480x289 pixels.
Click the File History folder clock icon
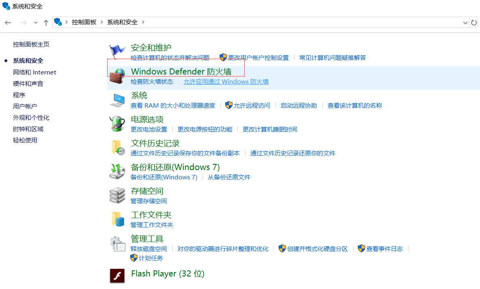[118, 148]
